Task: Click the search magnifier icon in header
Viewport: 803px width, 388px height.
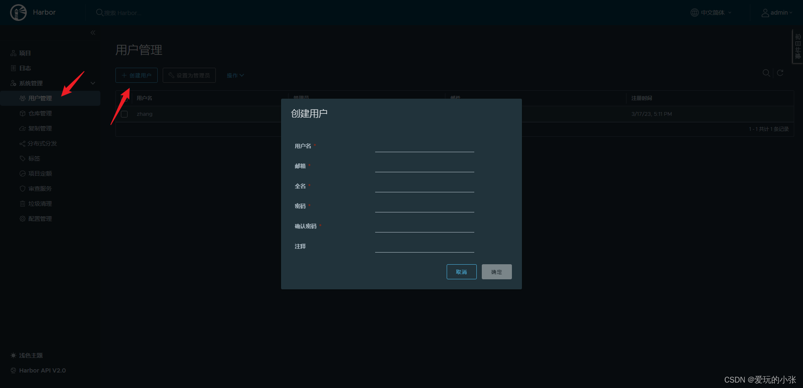Action: pos(100,13)
